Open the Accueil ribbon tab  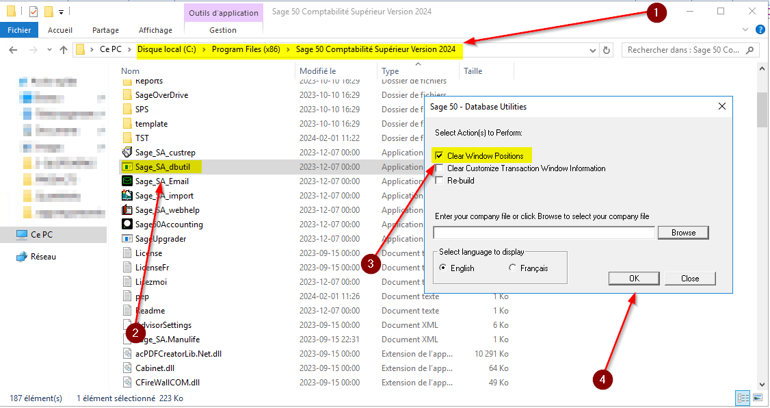(60, 30)
